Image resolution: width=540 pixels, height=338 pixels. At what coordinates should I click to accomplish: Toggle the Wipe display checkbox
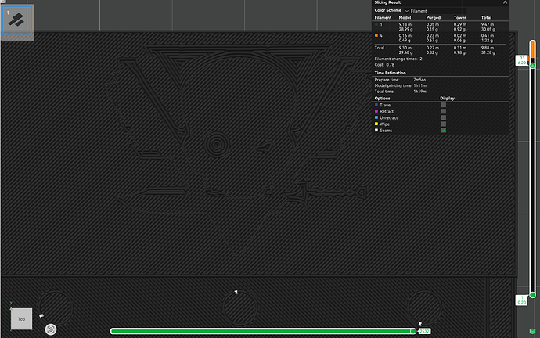pos(444,124)
